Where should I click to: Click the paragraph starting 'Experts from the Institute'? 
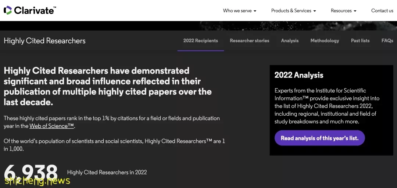click(x=327, y=106)
